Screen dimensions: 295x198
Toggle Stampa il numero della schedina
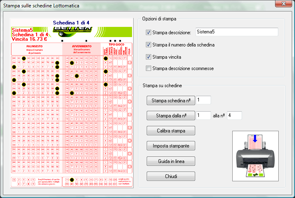(149, 45)
